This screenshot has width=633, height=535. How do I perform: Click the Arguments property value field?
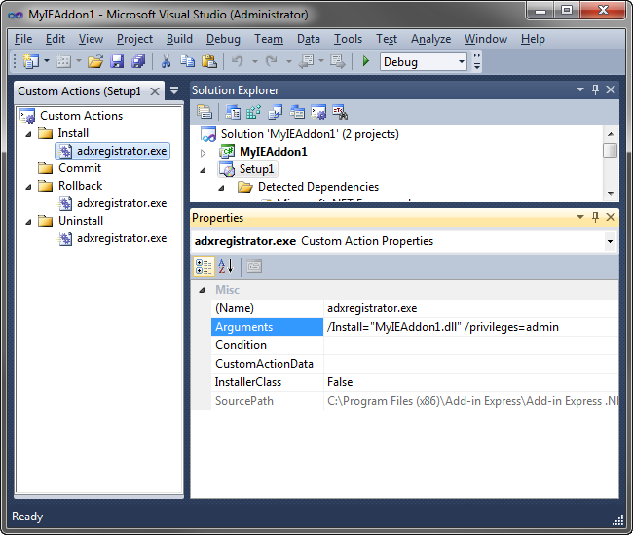coord(470,327)
